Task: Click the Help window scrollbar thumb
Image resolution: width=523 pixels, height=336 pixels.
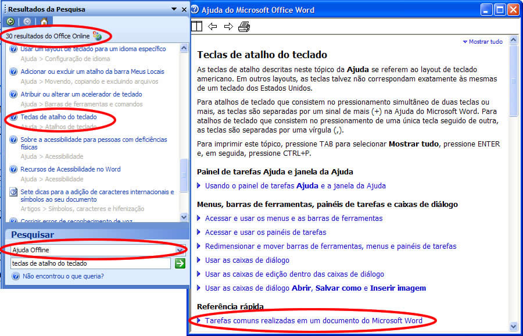Action: tap(513, 80)
